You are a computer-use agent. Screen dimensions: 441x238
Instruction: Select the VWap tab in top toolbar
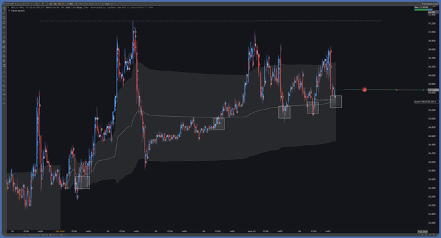106,4
